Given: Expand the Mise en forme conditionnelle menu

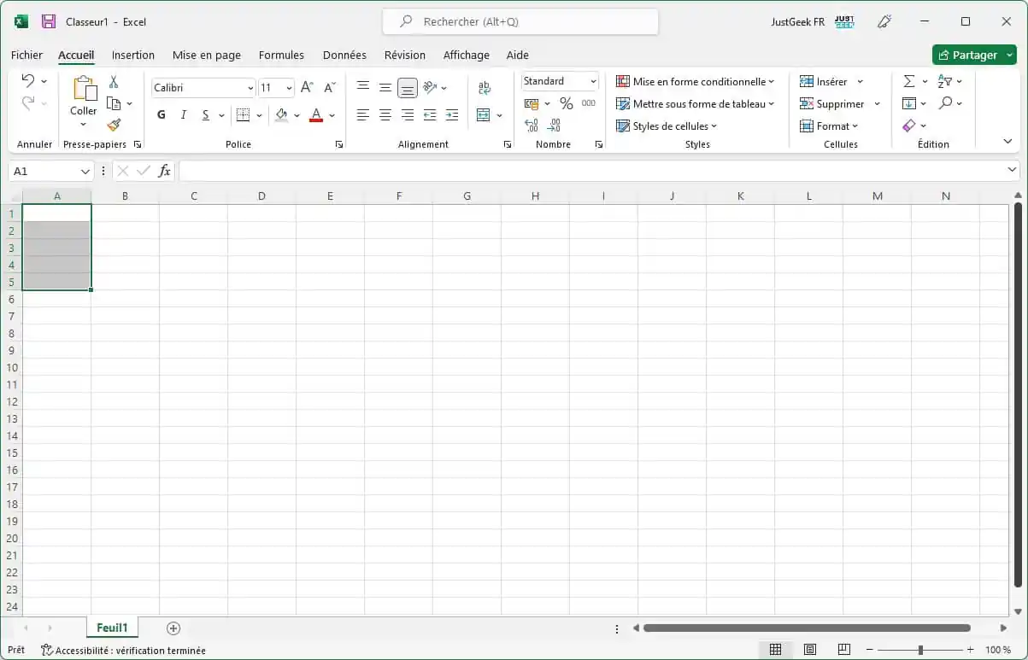Looking at the screenshot, I should 695,81.
